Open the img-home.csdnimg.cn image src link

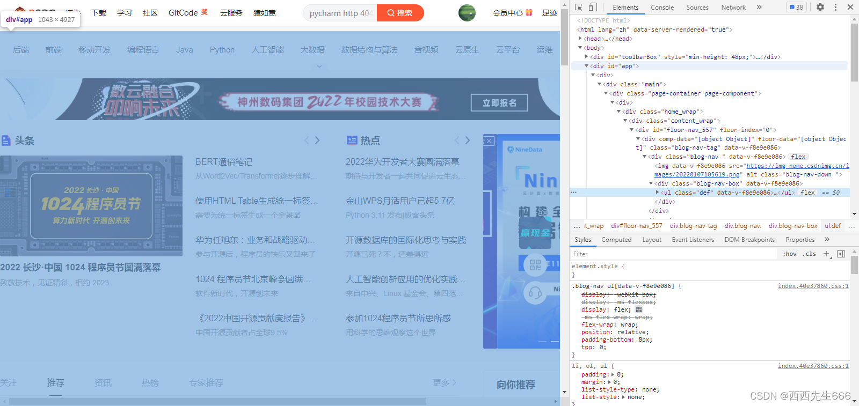click(x=752, y=170)
